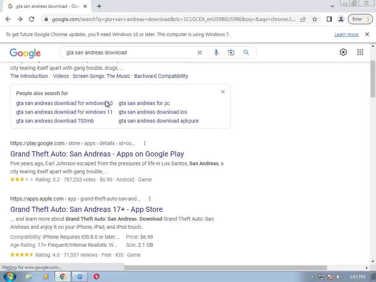376x282 pixels.
Task: Open more options for apps.apple.com result
Action: click(150, 199)
